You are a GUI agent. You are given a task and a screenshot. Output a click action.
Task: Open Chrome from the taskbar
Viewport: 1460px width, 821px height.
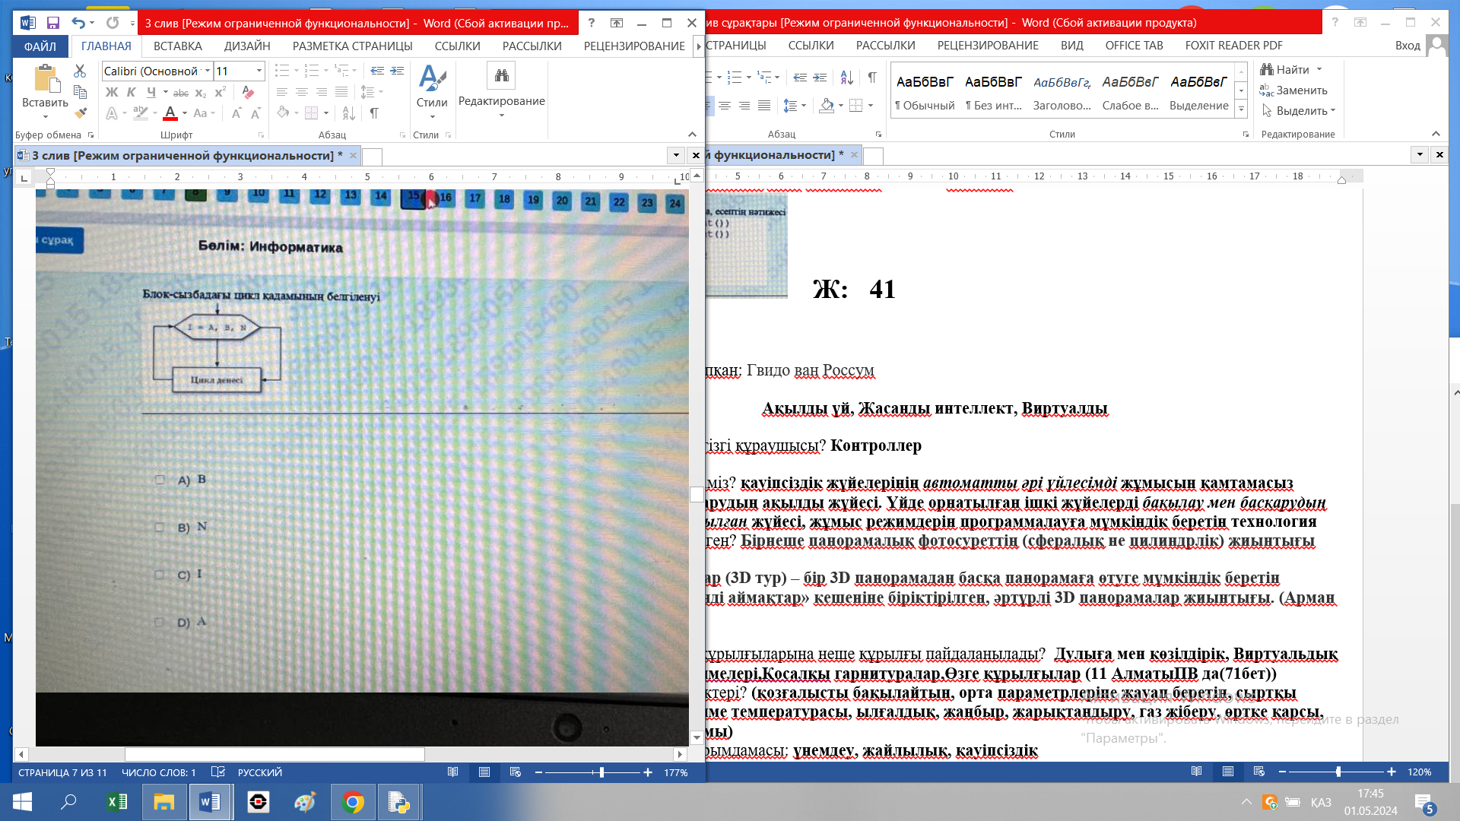coord(352,802)
